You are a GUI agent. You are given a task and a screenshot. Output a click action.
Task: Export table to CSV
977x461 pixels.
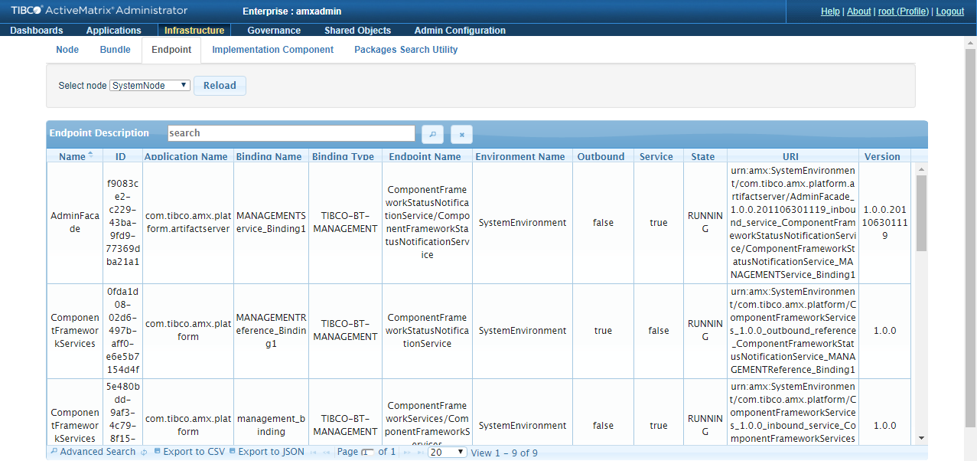tap(190, 452)
